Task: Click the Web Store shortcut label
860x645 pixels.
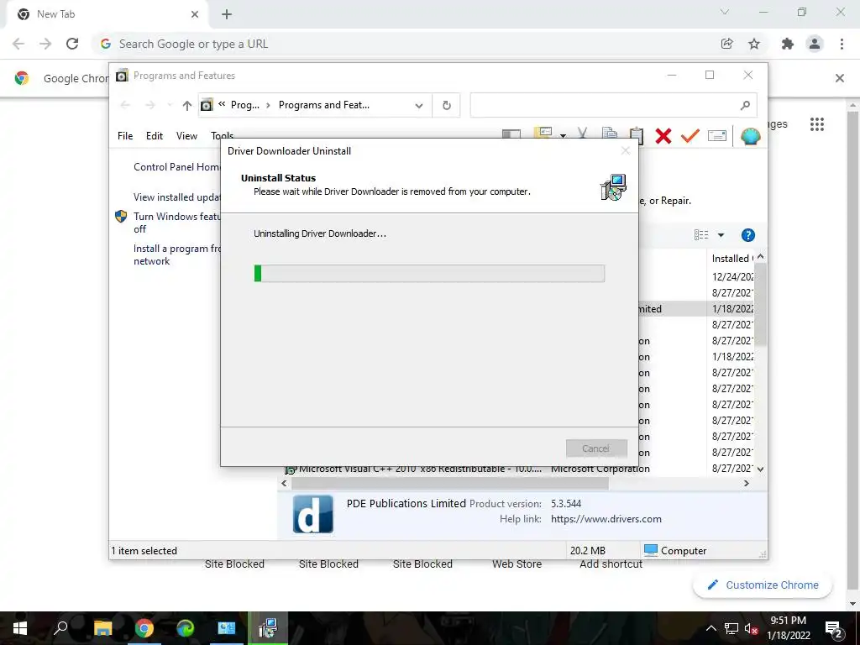Action: point(517,564)
